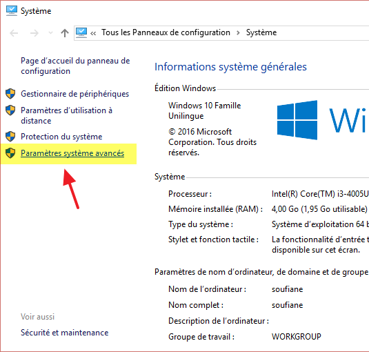Screen dimensions: 369x352
Task: Expand the chevron before 'Système' breadcrumb
Action: [238, 32]
